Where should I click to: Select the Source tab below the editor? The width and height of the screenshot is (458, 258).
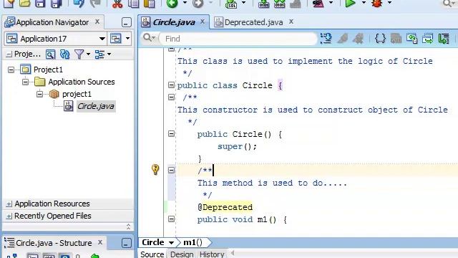click(152, 254)
